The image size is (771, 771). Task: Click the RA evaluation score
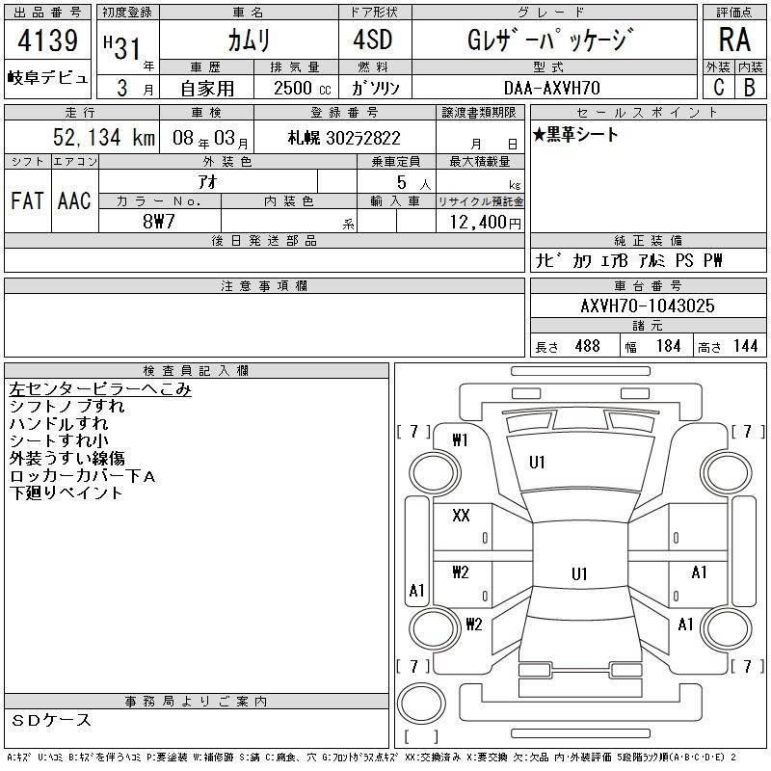coord(732,40)
